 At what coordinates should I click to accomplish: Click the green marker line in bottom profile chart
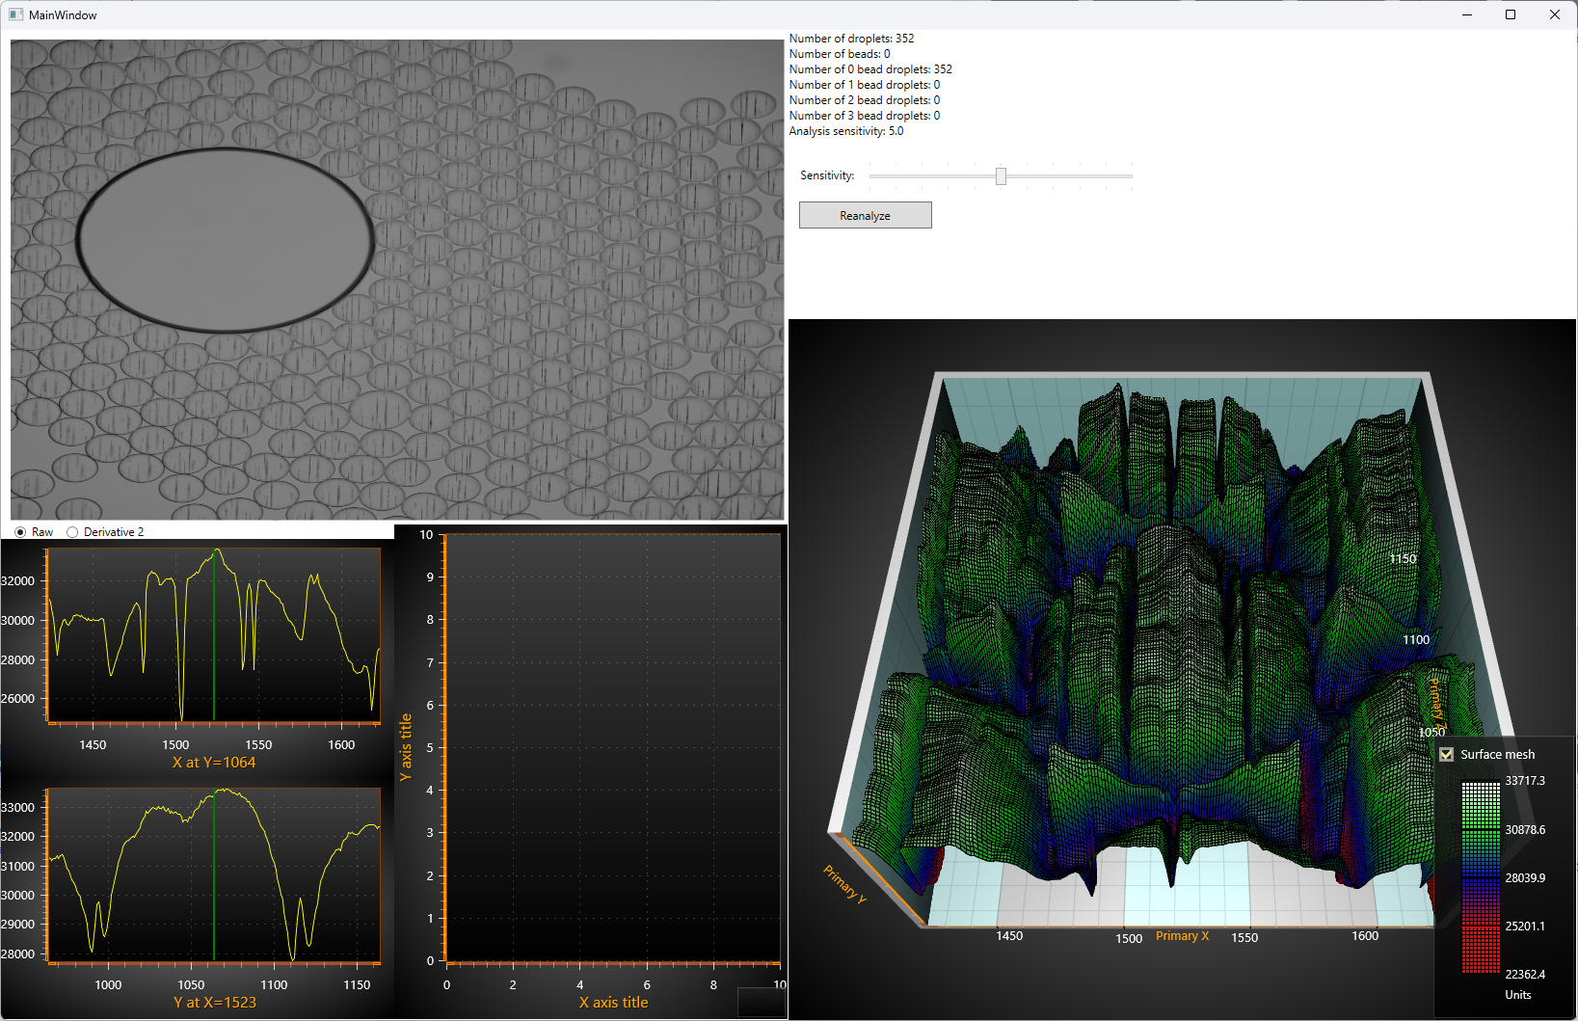[x=214, y=875]
